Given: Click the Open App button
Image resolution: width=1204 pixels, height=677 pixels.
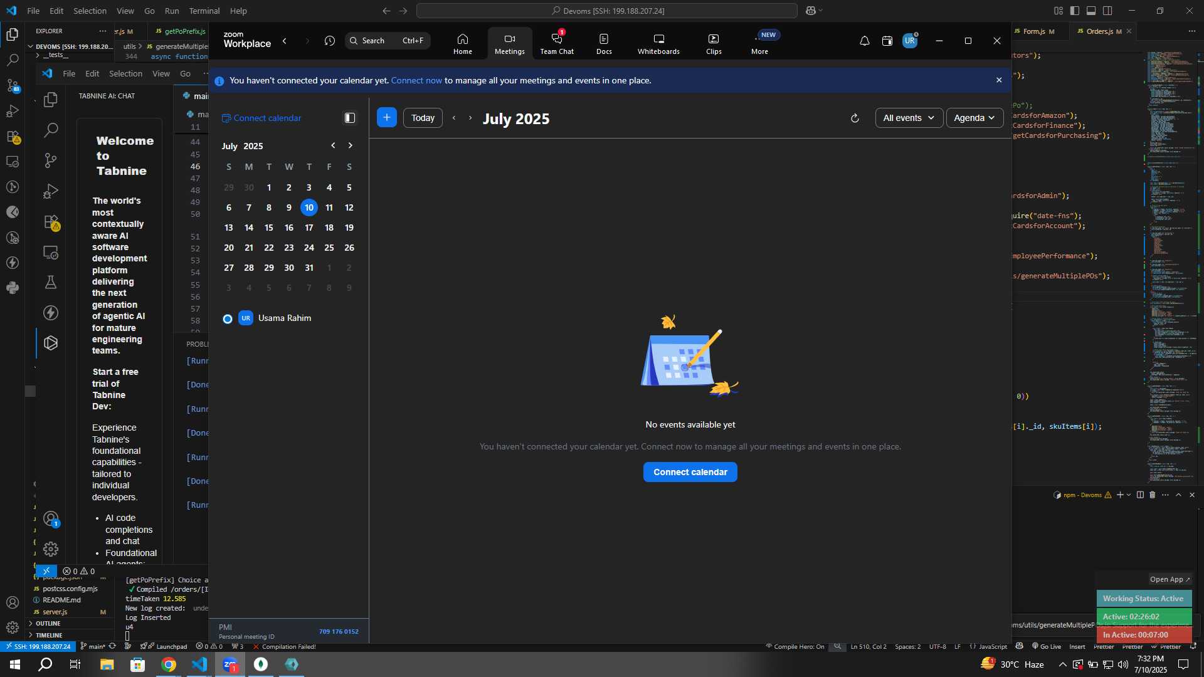Looking at the screenshot, I should [x=1170, y=579].
